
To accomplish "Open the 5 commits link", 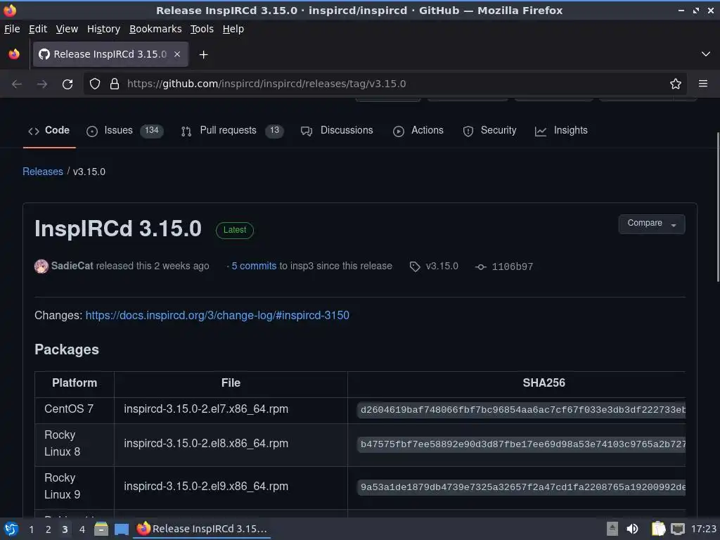I will pyautogui.click(x=254, y=266).
